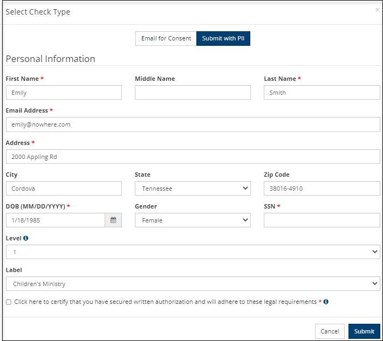Check the written authorization certification box
The width and height of the screenshot is (383, 341).
point(9,302)
